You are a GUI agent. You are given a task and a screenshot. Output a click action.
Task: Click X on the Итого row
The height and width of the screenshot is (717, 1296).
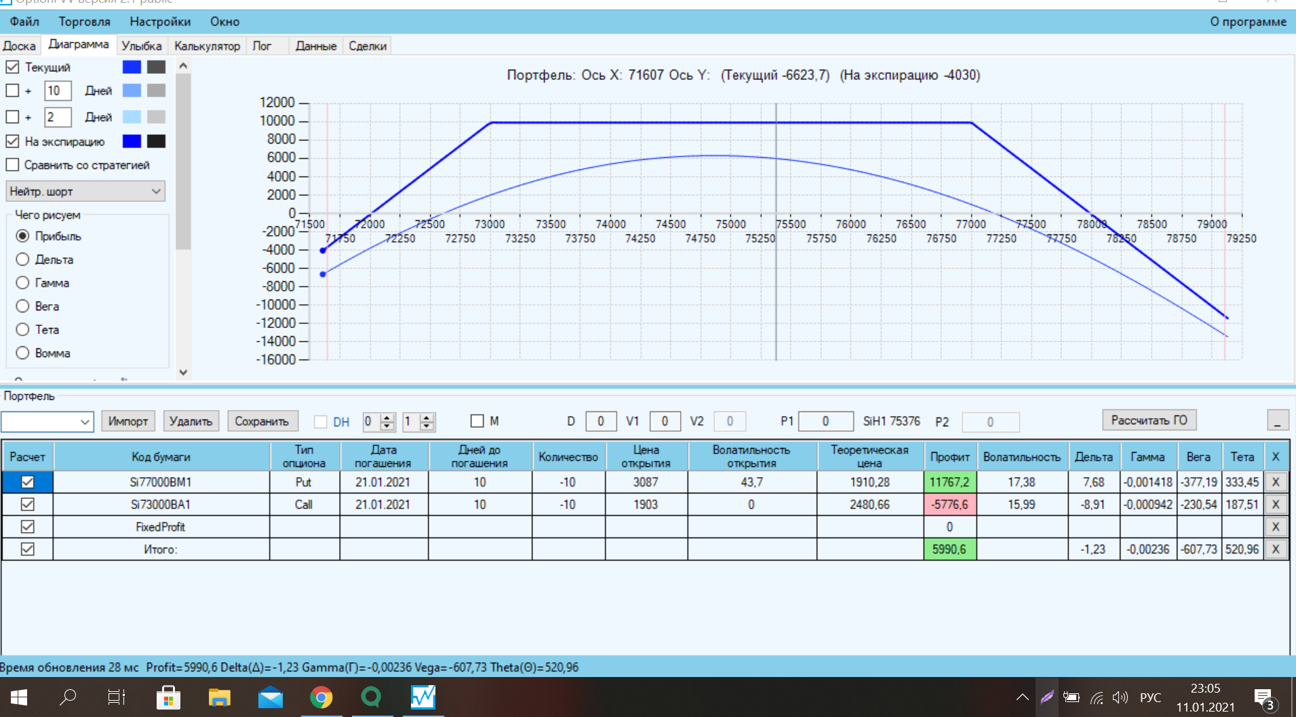click(1276, 549)
